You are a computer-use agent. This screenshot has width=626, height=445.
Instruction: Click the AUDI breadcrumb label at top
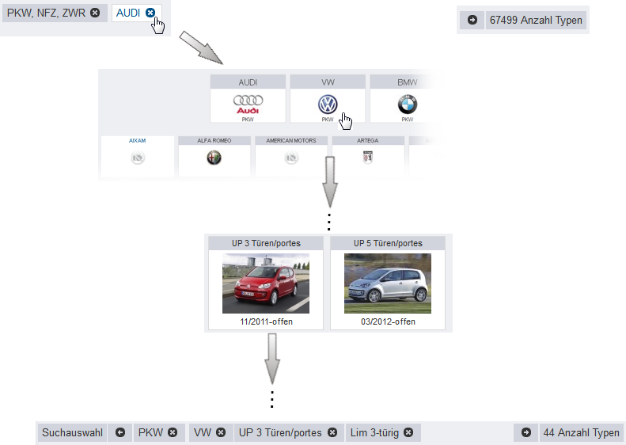coord(127,13)
